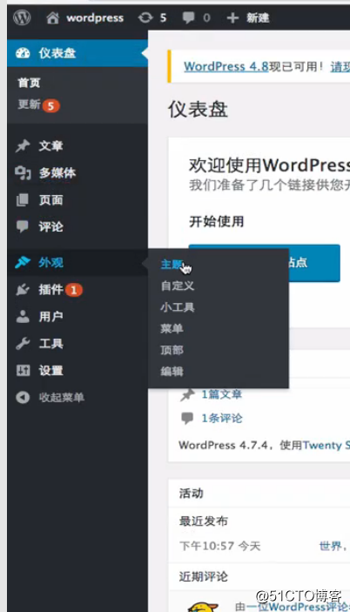Click the 仪表盘 sidebar menu label
The width and height of the screenshot is (350, 612).
(x=57, y=53)
